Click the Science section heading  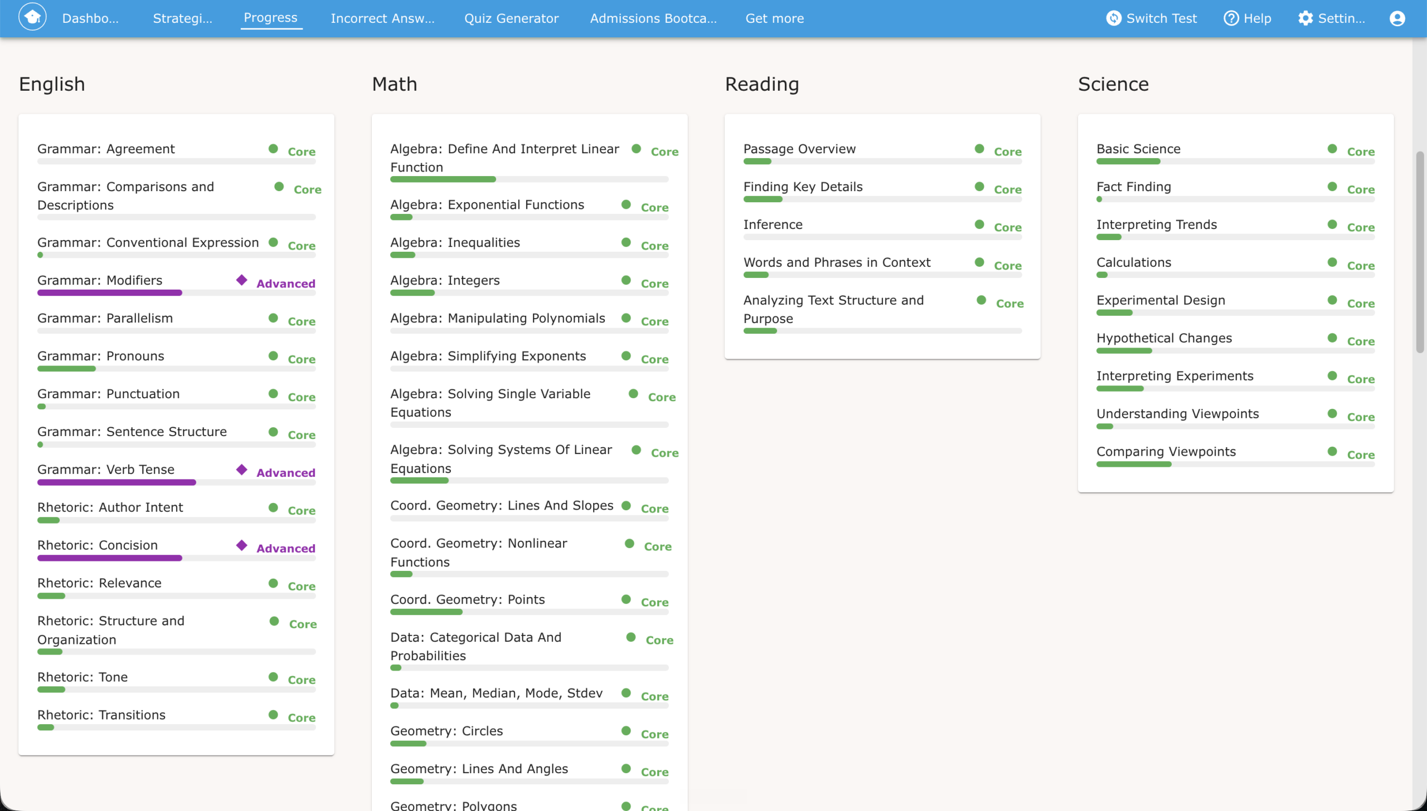point(1113,84)
